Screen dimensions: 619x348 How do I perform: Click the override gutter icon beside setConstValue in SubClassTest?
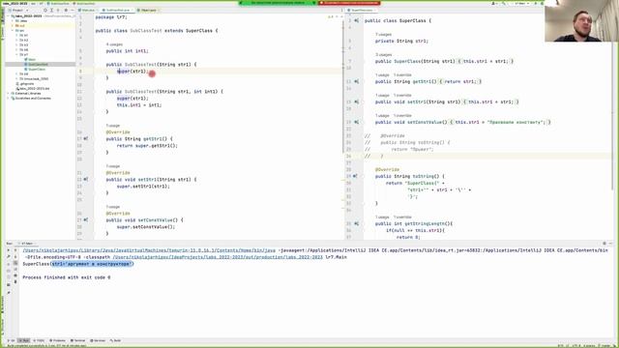point(86,220)
